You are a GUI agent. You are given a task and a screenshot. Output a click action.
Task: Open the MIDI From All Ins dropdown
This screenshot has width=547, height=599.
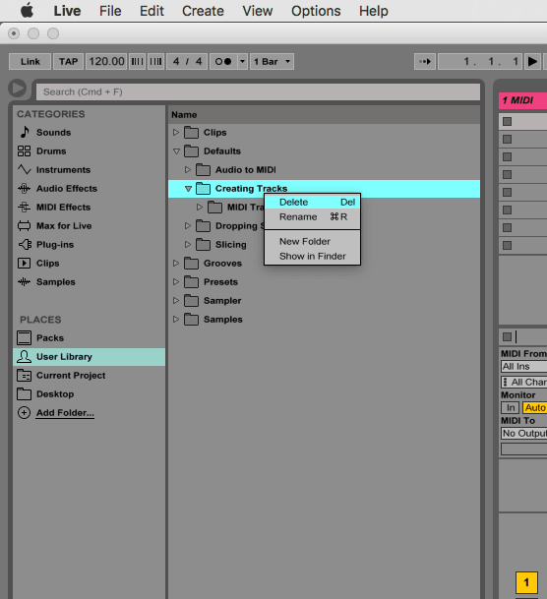point(524,367)
